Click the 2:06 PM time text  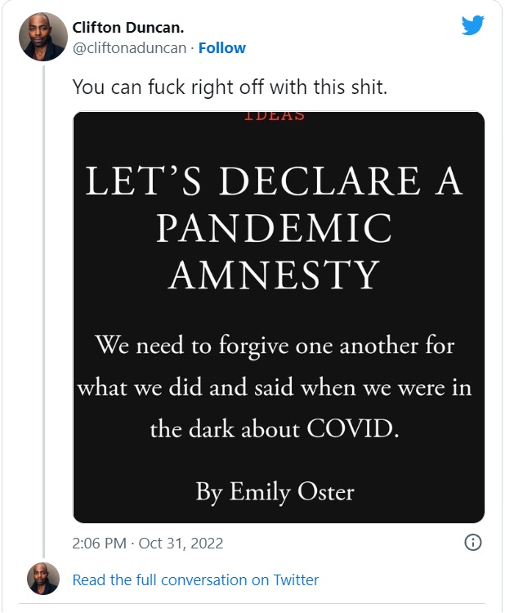[100, 543]
